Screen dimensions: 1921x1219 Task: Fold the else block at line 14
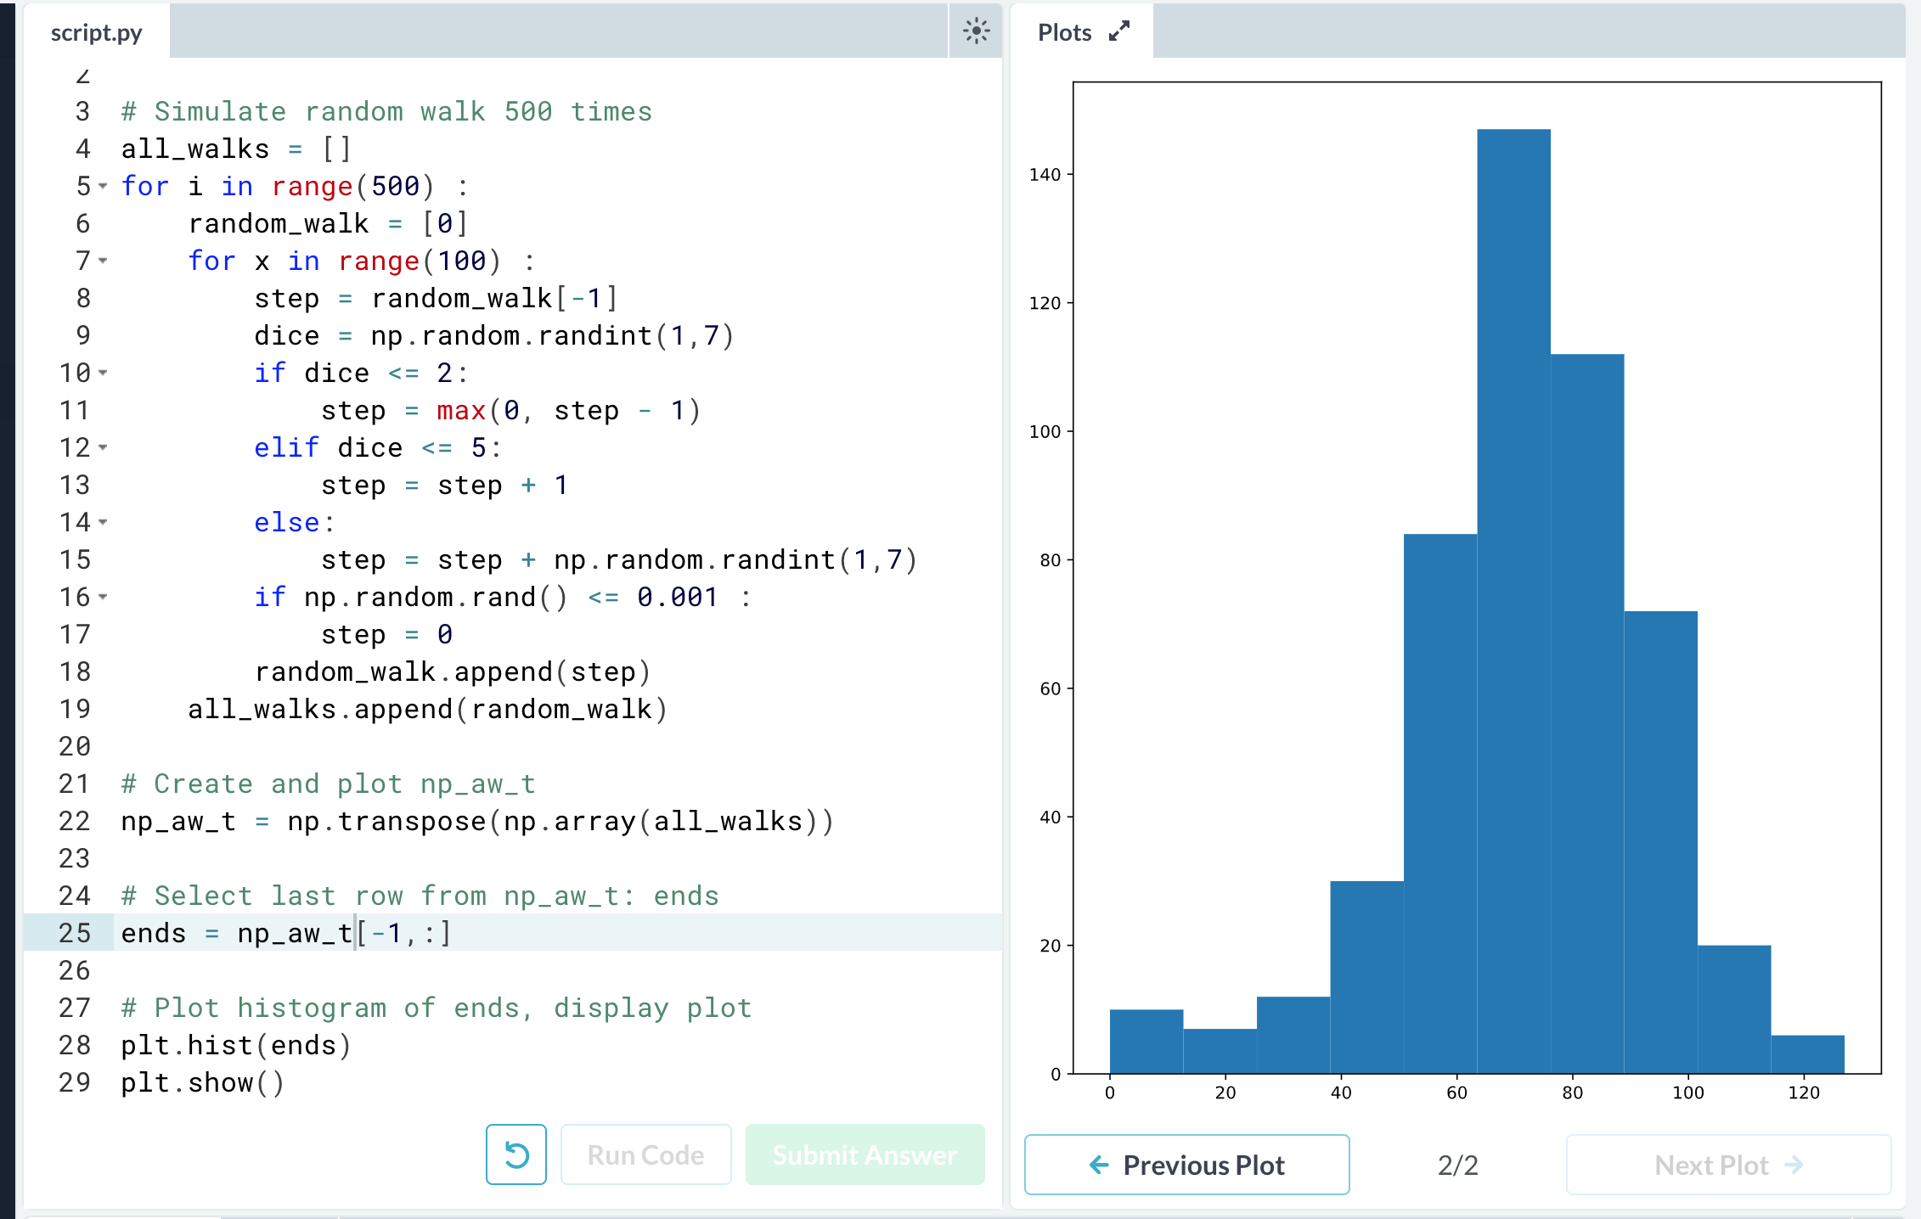coord(103,522)
